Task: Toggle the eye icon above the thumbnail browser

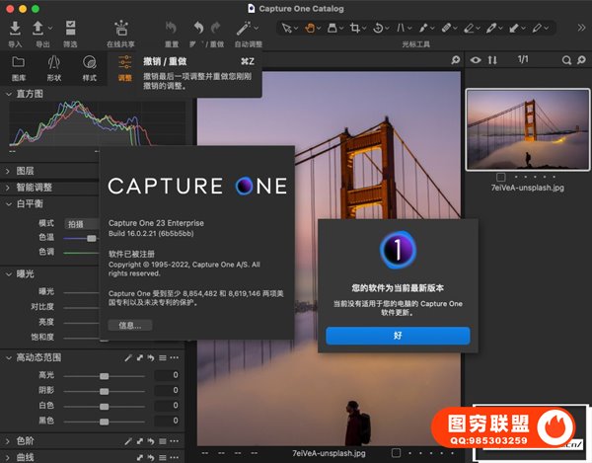Action: coord(476,61)
